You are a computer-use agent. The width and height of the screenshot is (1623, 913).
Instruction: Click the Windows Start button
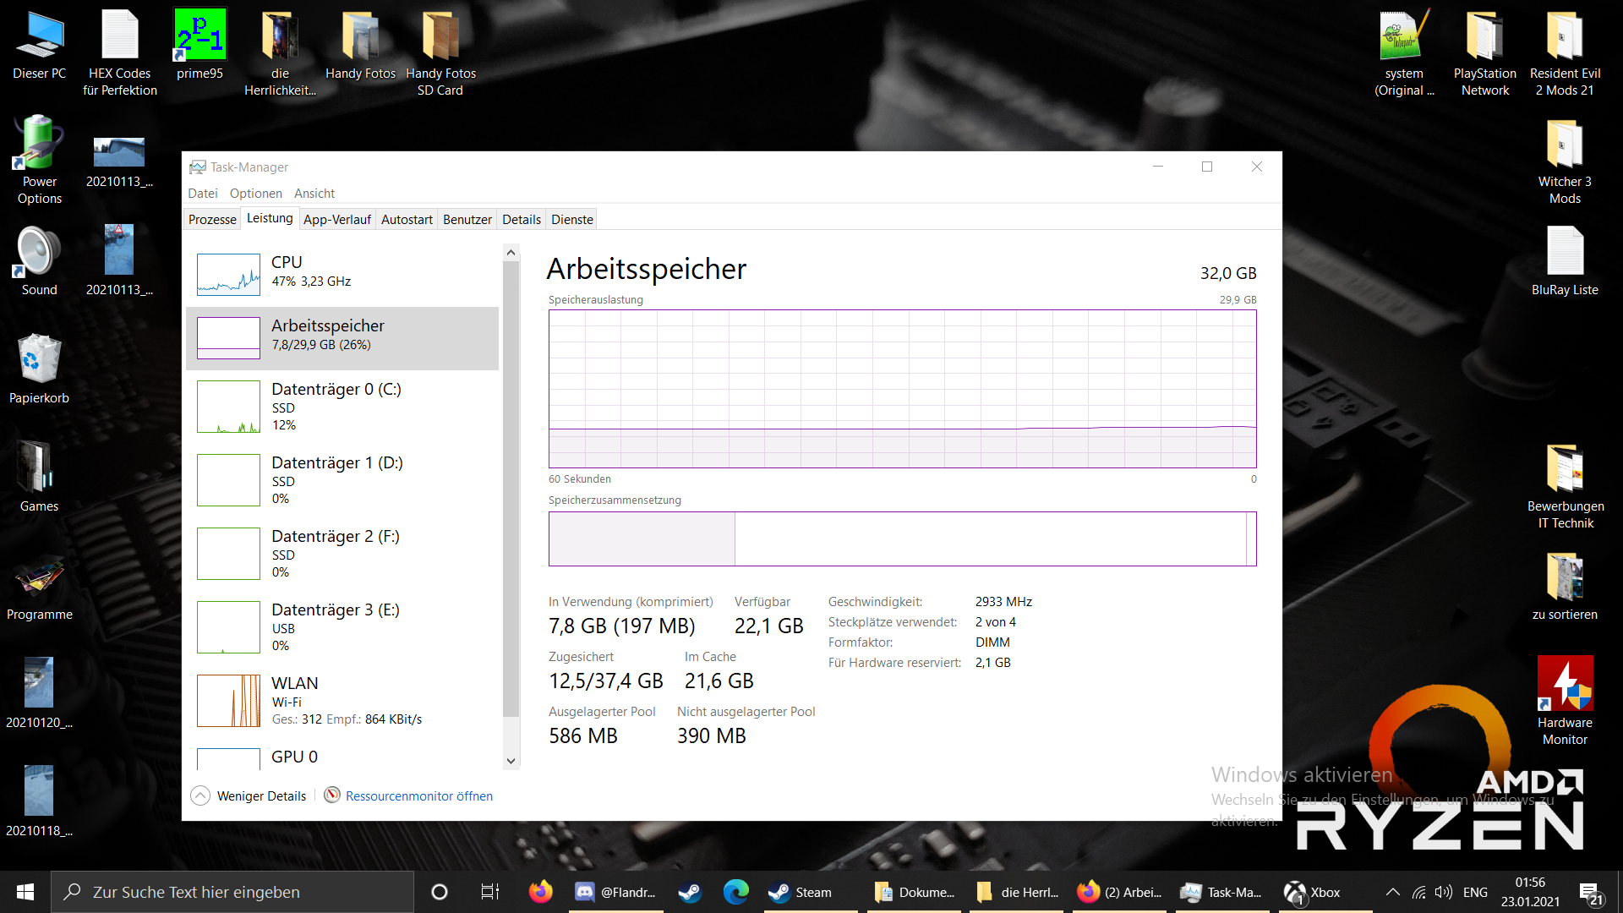click(25, 892)
